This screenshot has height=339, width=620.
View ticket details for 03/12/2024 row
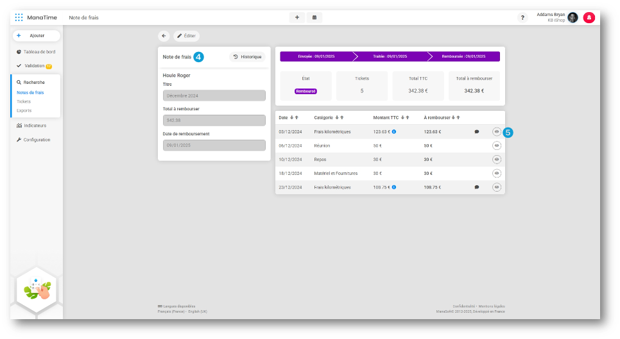[x=496, y=131]
